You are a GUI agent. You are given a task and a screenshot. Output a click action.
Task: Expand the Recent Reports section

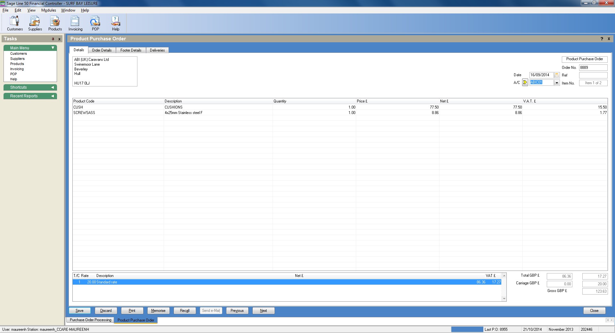pos(53,96)
